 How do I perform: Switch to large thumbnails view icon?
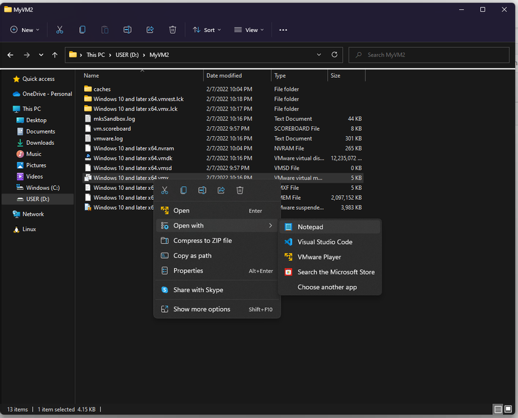point(509,409)
